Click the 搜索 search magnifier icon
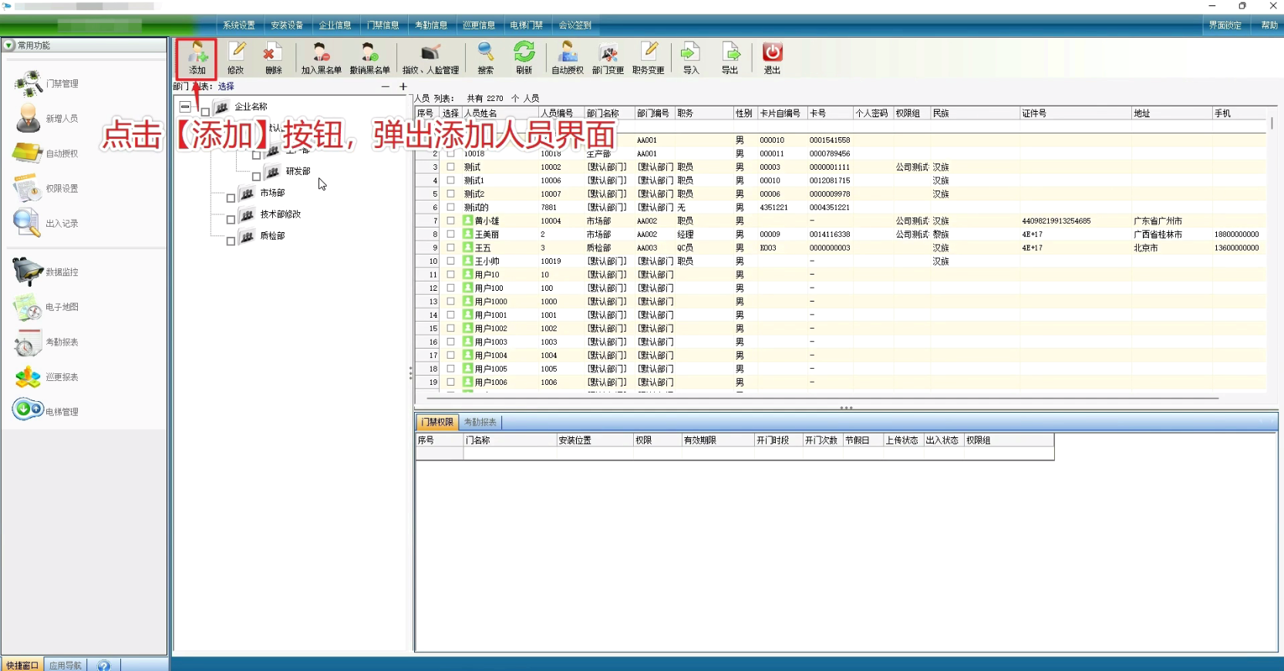 pos(485,58)
